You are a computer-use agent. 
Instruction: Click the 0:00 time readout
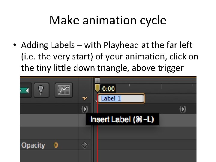click(108, 88)
